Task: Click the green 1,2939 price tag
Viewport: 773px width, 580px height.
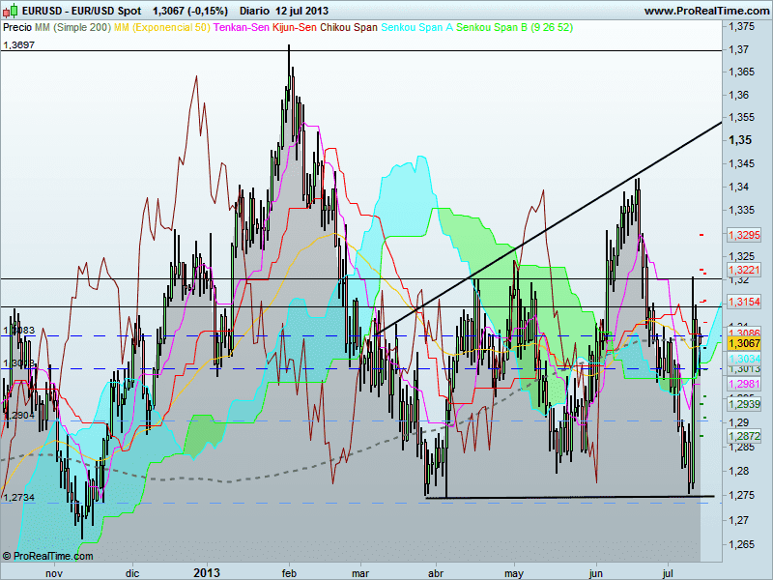Action: (744, 404)
